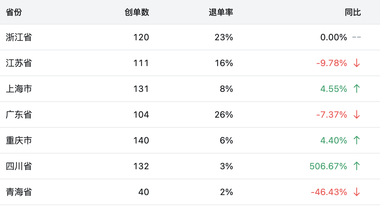This screenshot has height=207, width=380.
Task: Click the 创单数 column header
Action: (x=136, y=12)
